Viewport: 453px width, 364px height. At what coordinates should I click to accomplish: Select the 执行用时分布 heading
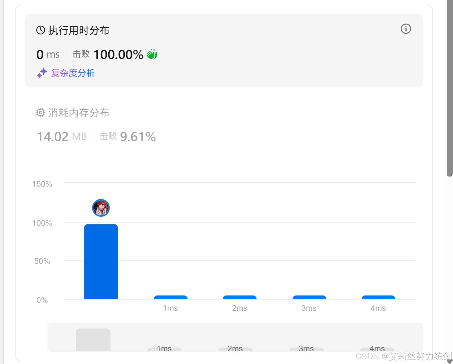(x=79, y=30)
